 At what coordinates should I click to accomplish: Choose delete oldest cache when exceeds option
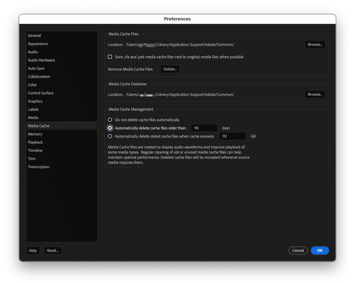(110, 136)
